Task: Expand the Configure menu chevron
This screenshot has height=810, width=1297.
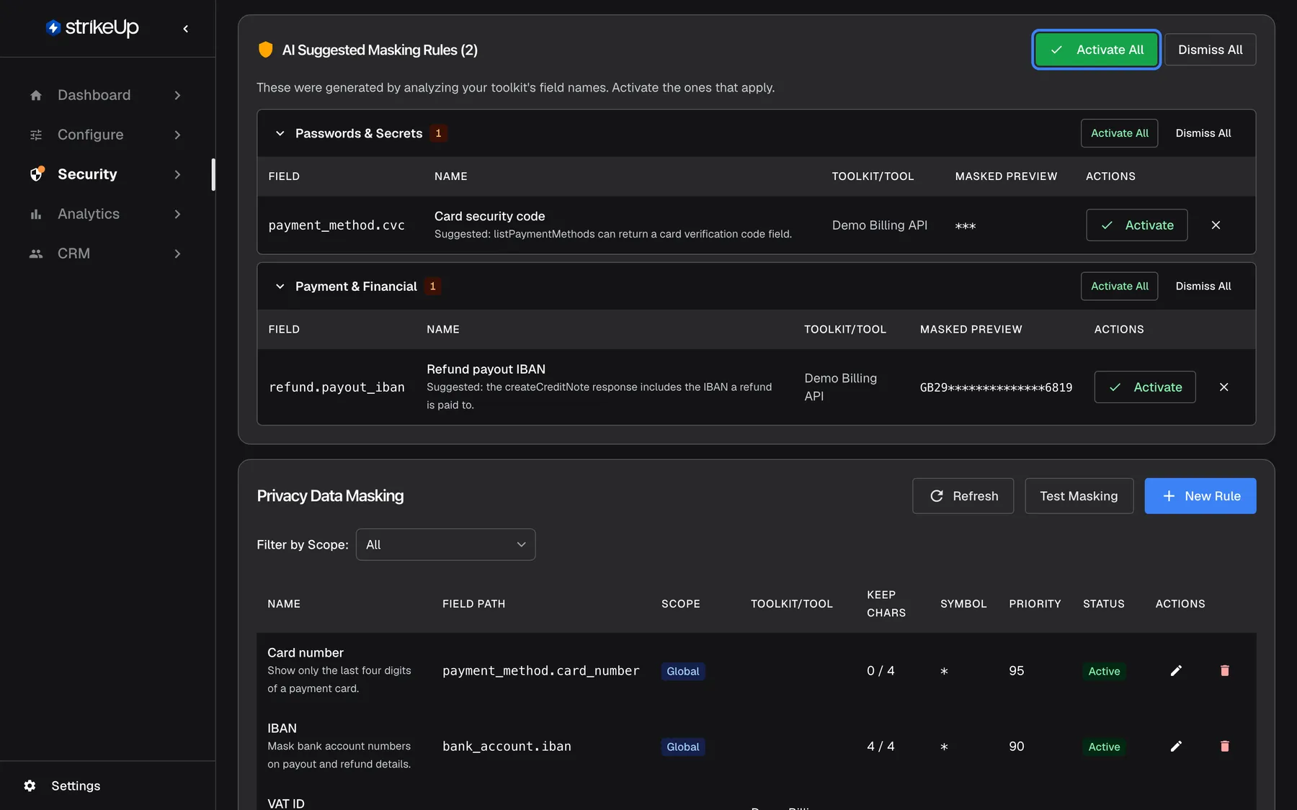Action: pyautogui.click(x=177, y=135)
